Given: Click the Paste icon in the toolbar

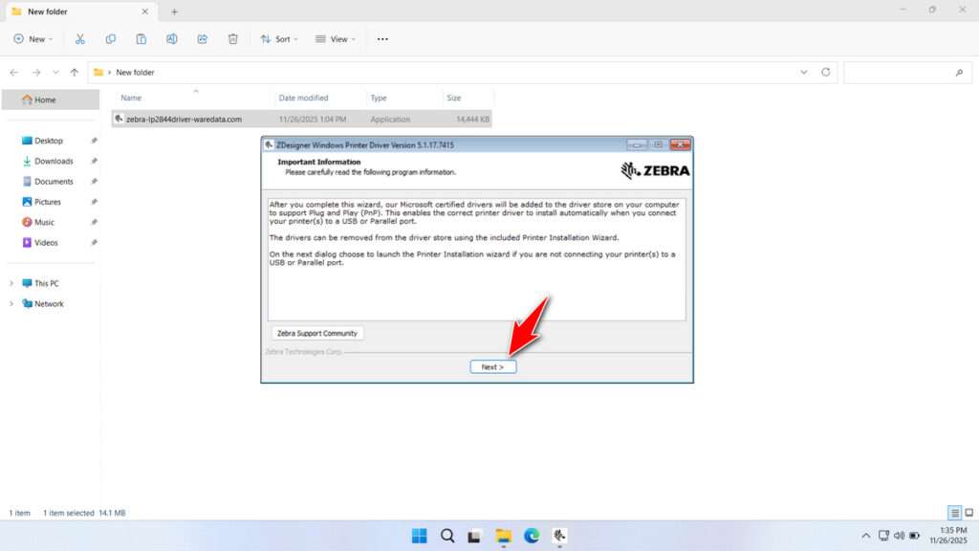Looking at the screenshot, I should click(141, 38).
